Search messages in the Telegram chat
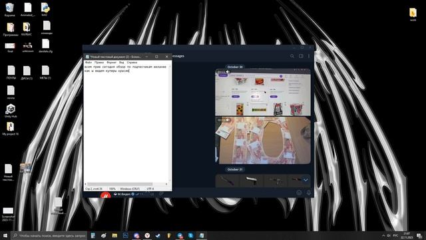Viewport: 426px width, 240px height. (292, 56)
